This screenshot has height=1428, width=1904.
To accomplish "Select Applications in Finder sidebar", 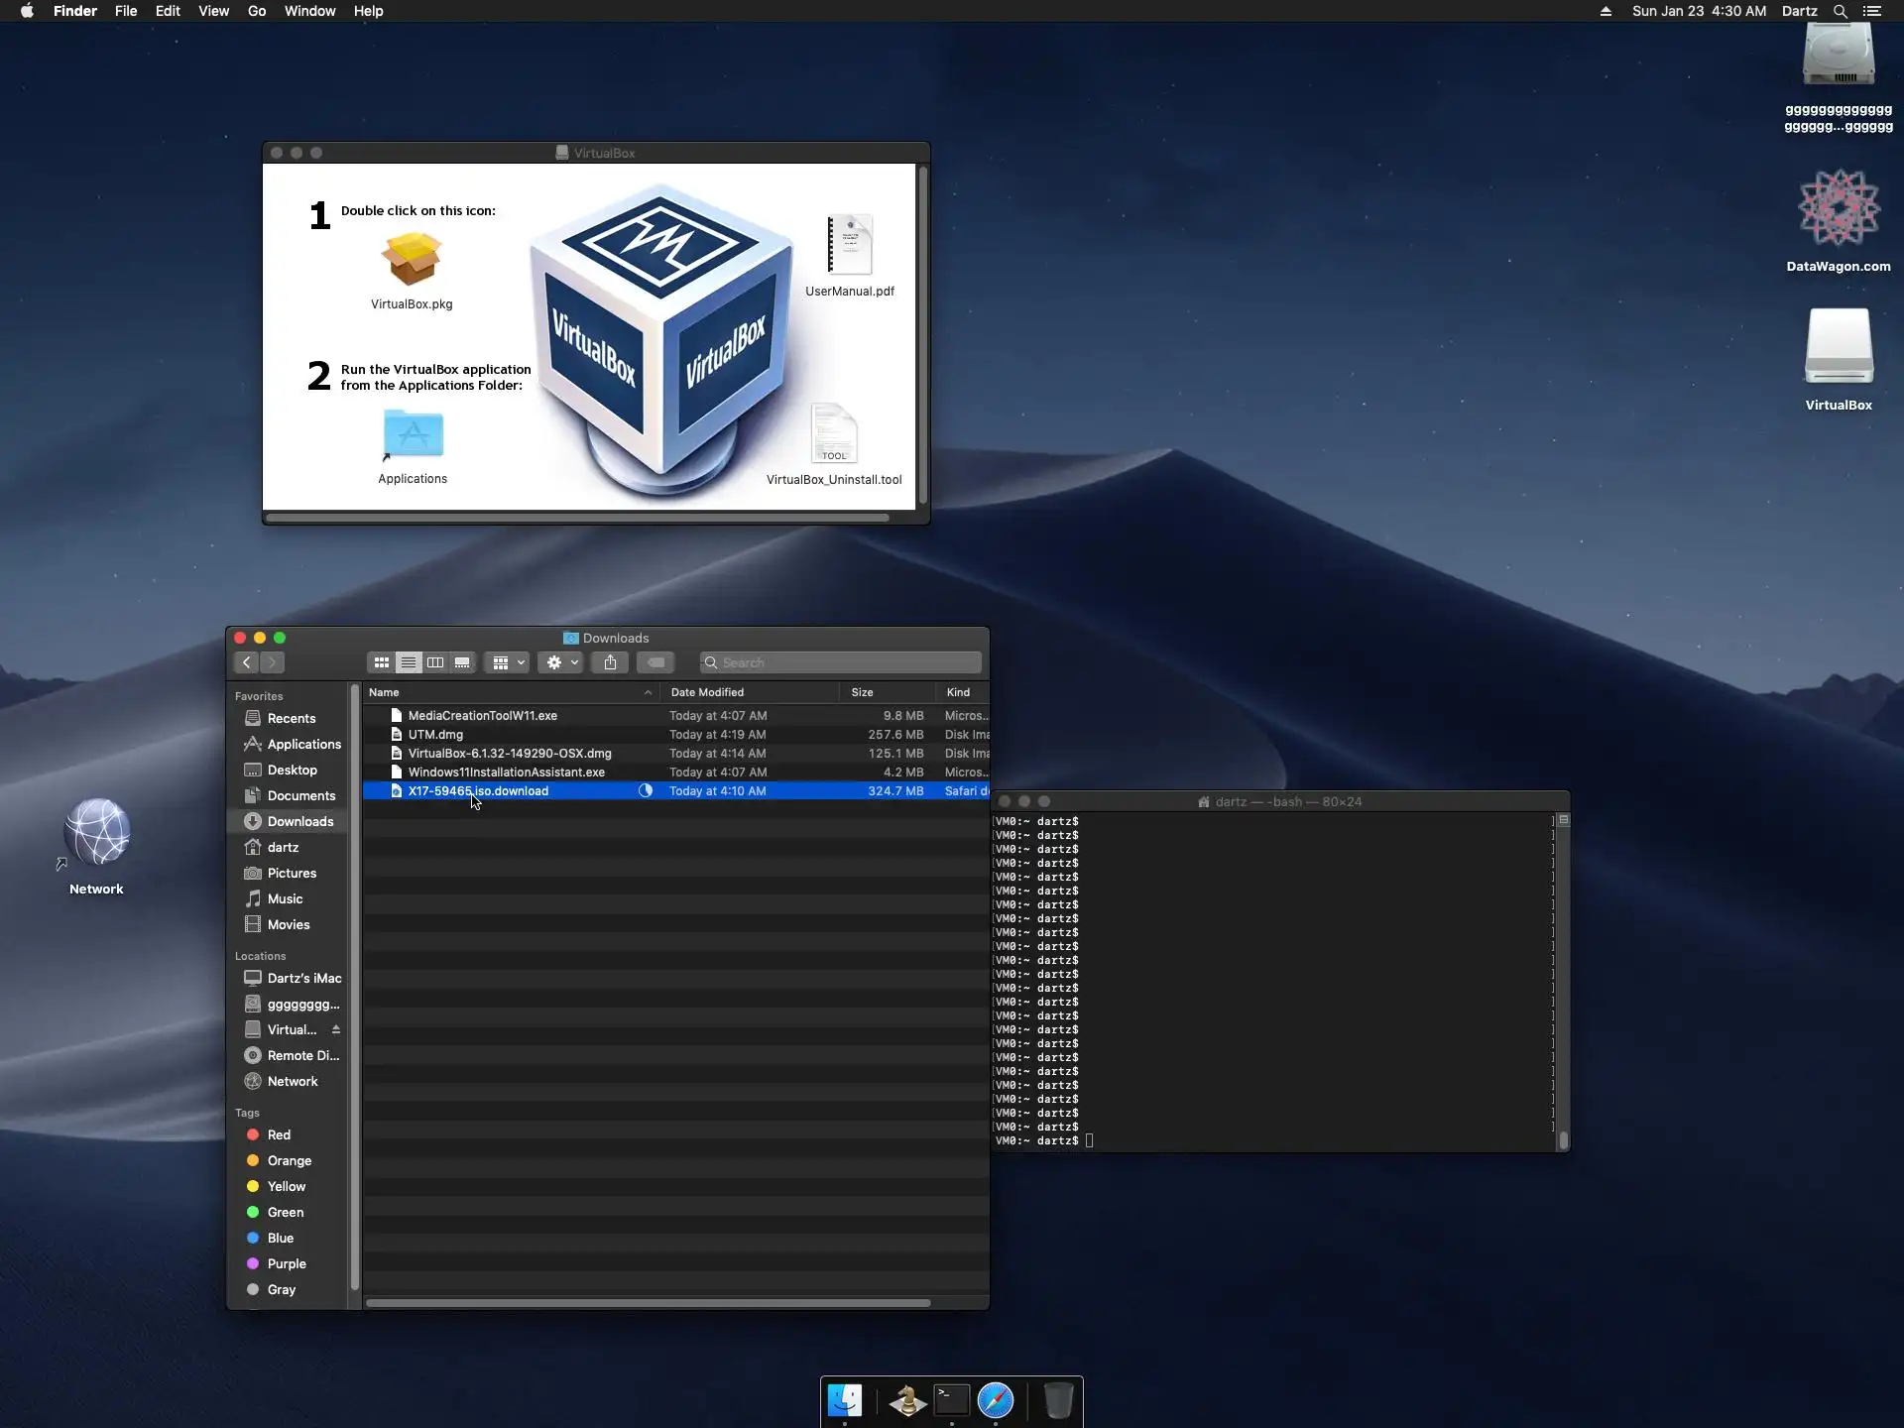I will [x=303, y=744].
